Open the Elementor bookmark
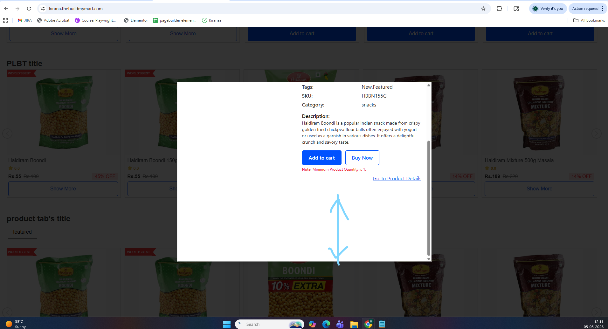Image resolution: width=608 pixels, height=329 pixels. coord(136,20)
